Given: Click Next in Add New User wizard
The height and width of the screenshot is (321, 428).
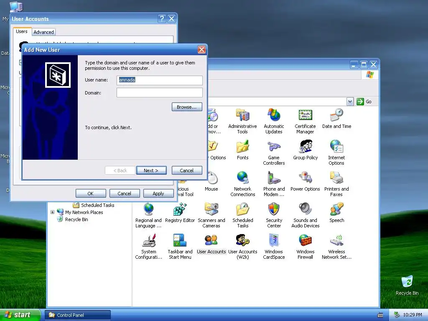Looking at the screenshot, I should coord(151,171).
